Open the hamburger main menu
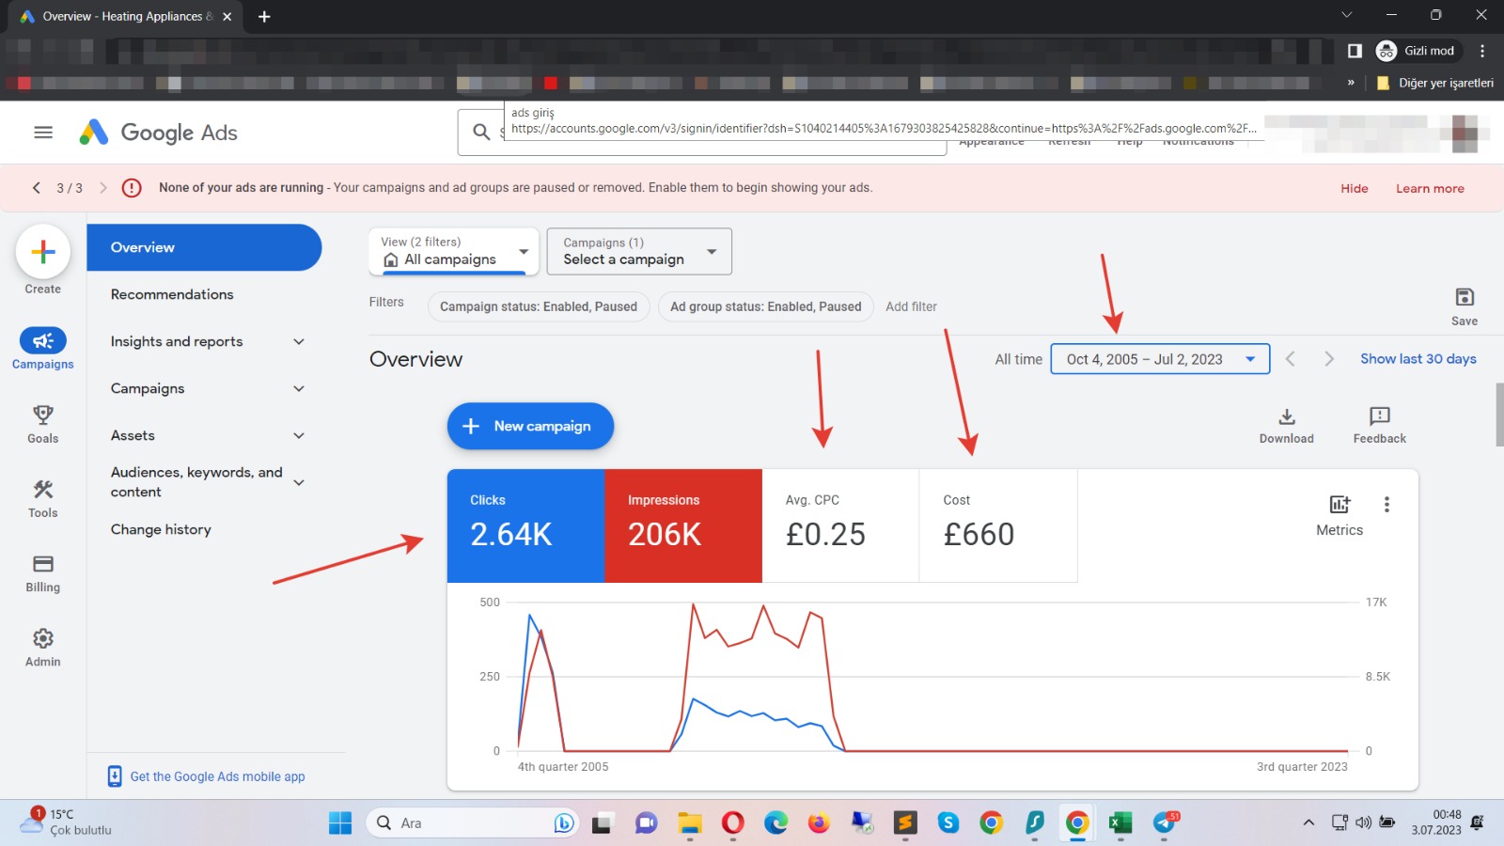 pyautogui.click(x=43, y=133)
